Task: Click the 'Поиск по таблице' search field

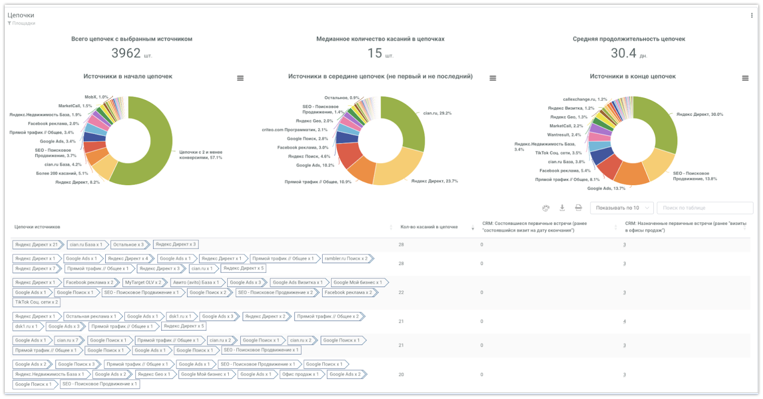Action: pos(704,208)
